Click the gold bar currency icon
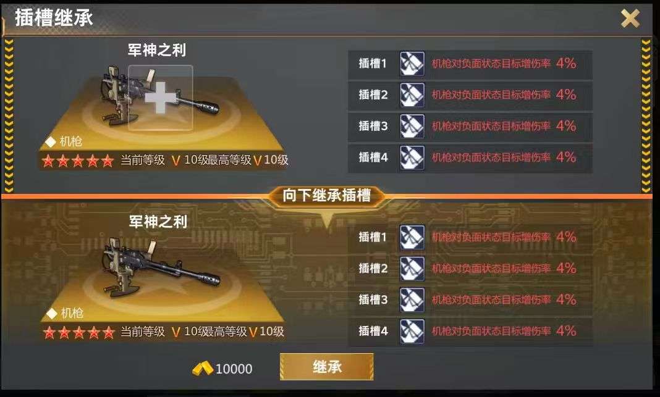The image size is (660, 397). (x=203, y=369)
